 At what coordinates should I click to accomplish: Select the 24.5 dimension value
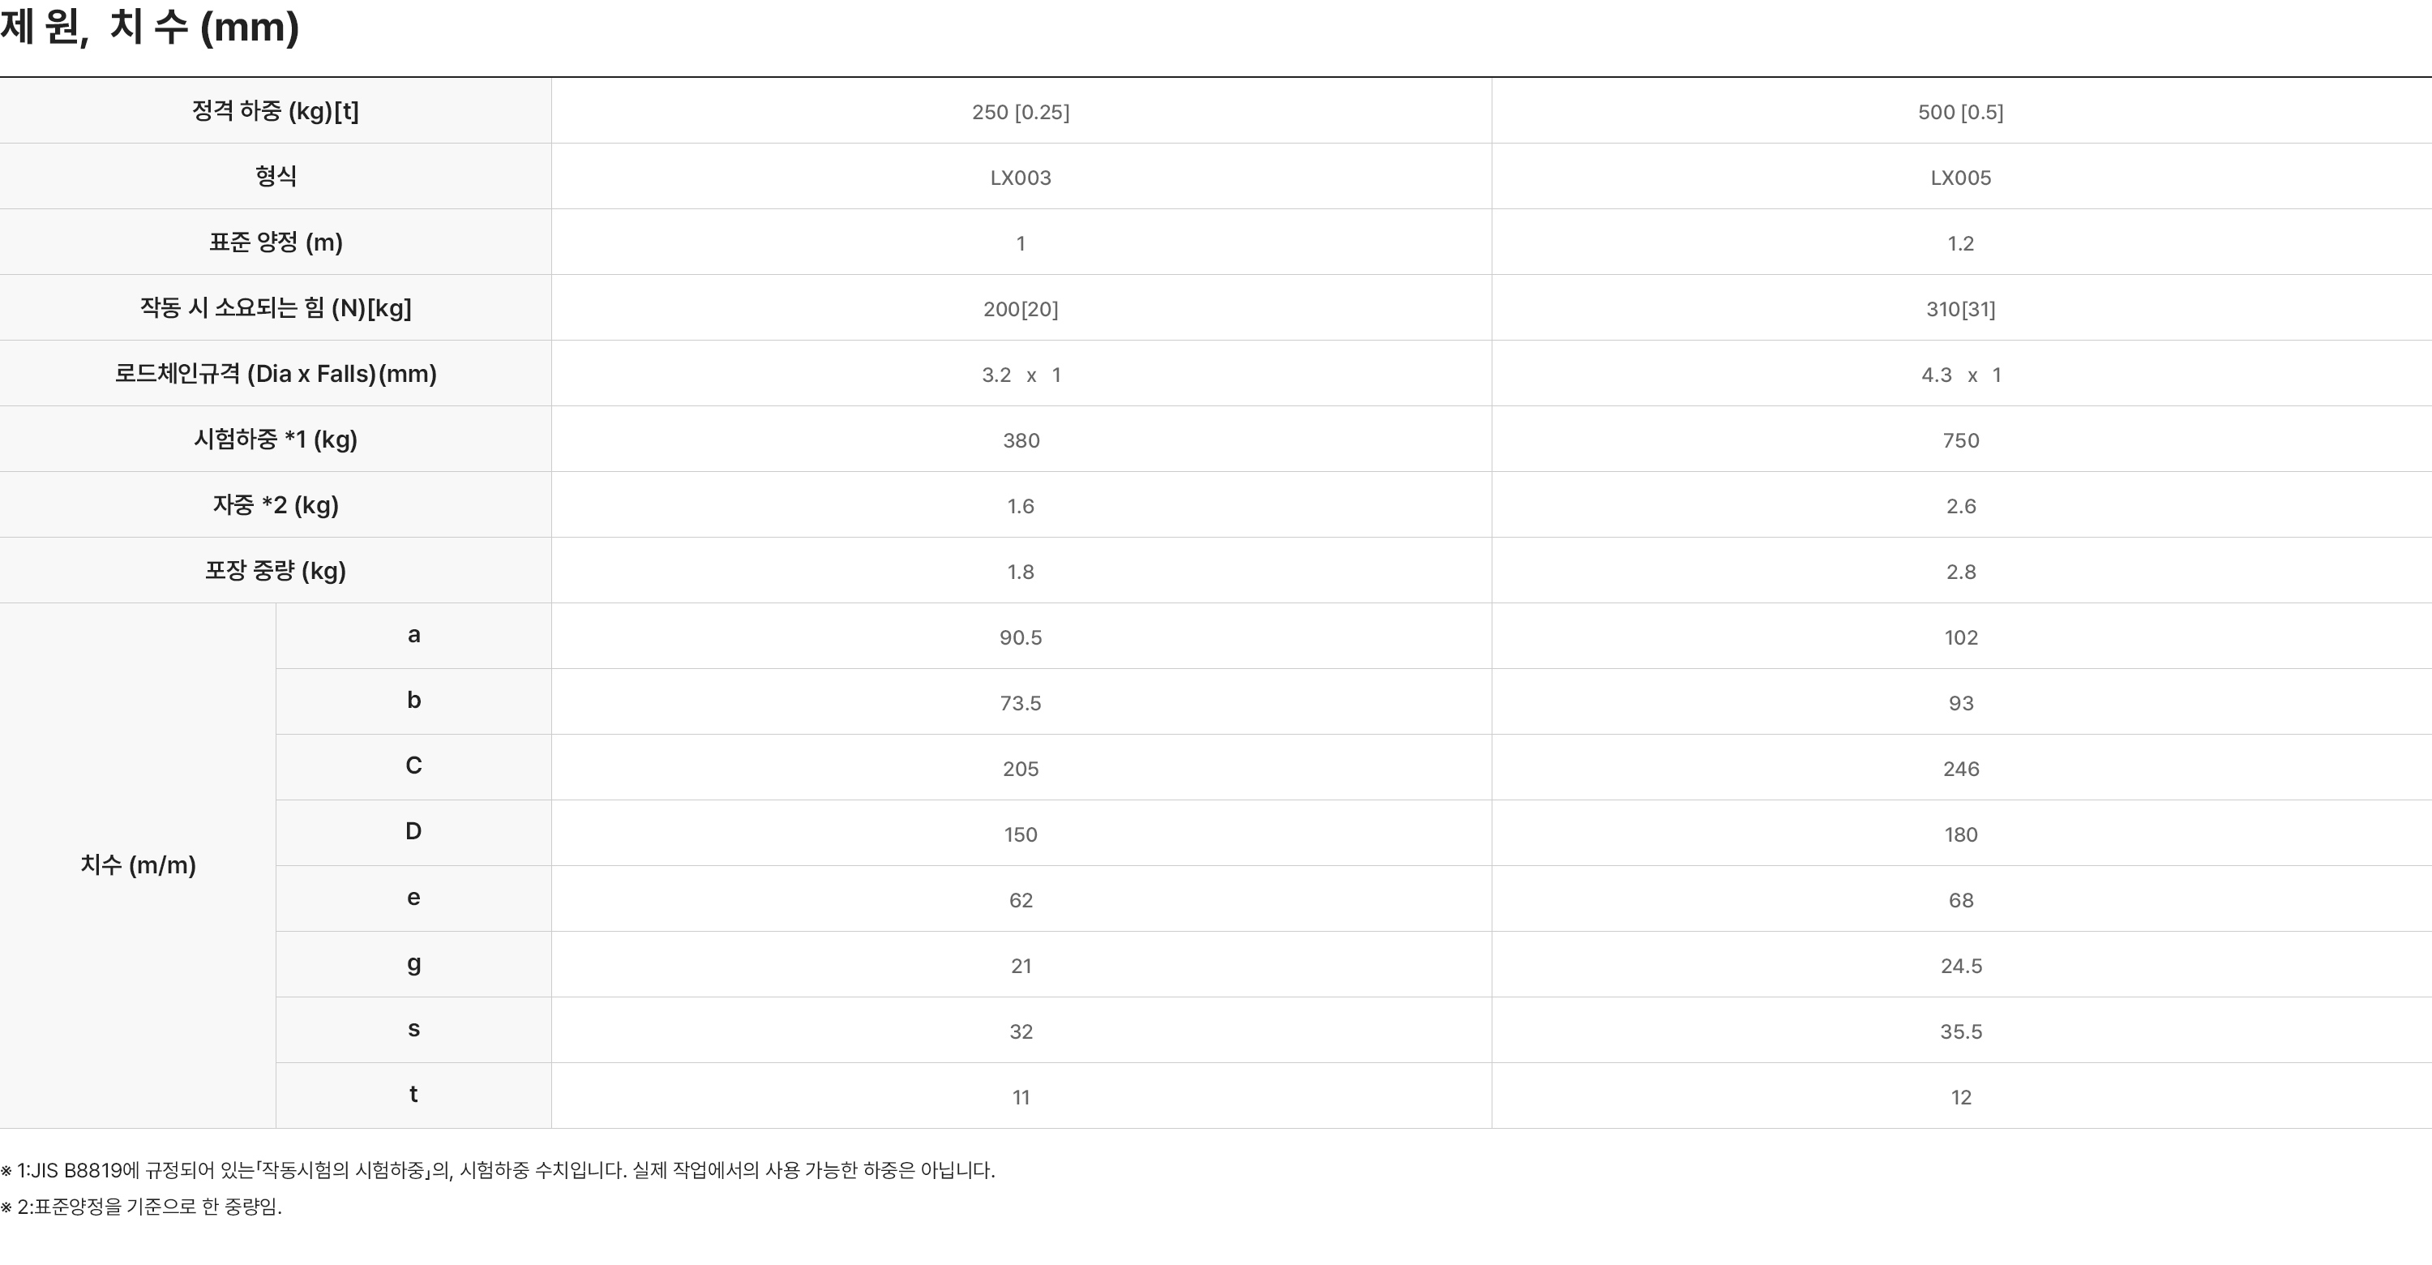click(x=1960, y=966)
